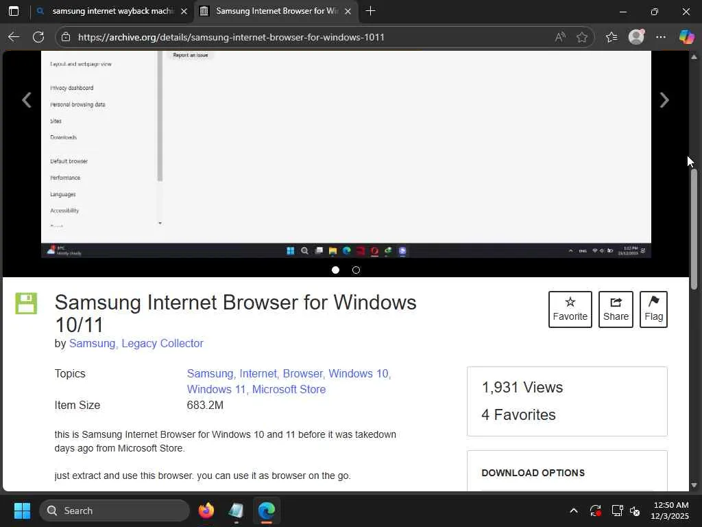702x527 pixels.
Task: Click the DOWNLOAD OPTIONS heading
Action: (x=533, y=473)
